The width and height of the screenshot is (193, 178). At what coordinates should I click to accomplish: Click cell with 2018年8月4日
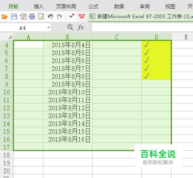click(x=68, y=45)
